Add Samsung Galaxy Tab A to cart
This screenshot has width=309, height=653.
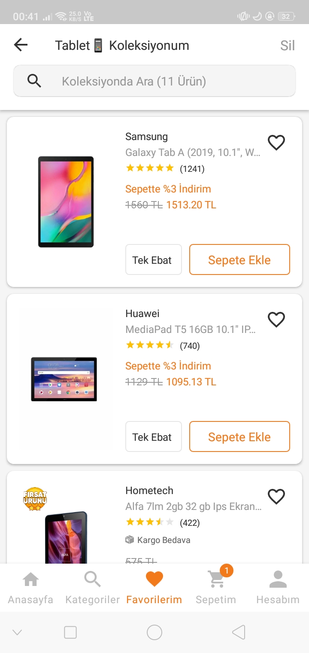click(x=239, y=259)
